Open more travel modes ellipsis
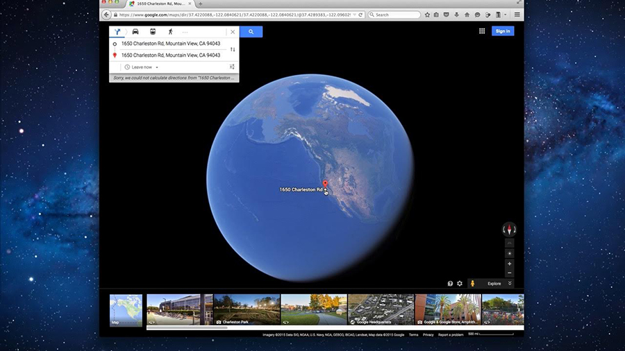The image size is (625, 351). 185,32
